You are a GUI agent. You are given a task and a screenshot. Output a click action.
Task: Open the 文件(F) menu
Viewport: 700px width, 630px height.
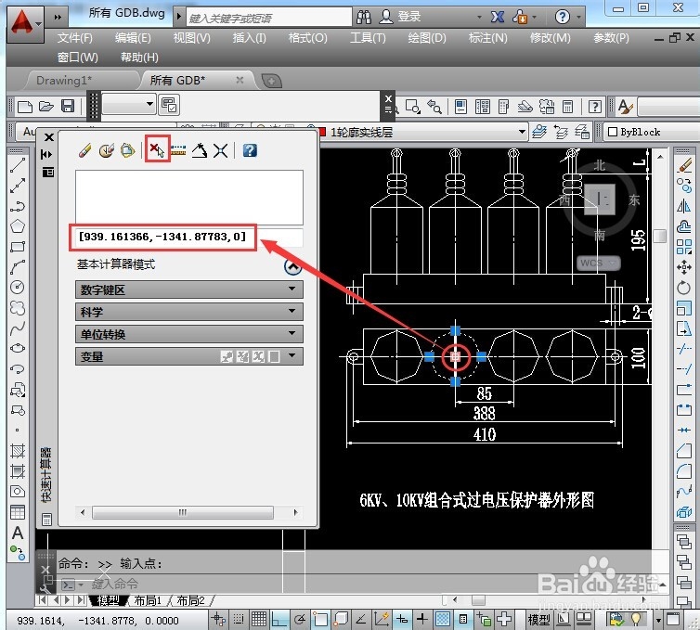[74, 38]
